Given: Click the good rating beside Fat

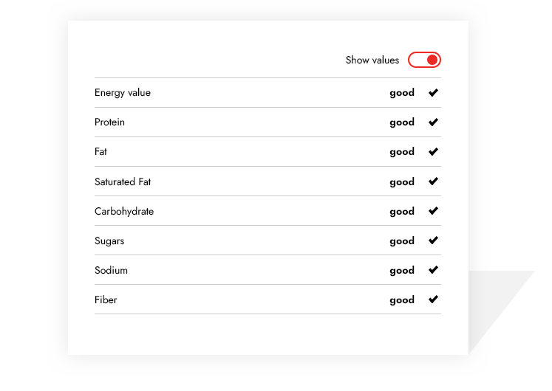Looking at the screenshot, I should (x=402, y=152).
